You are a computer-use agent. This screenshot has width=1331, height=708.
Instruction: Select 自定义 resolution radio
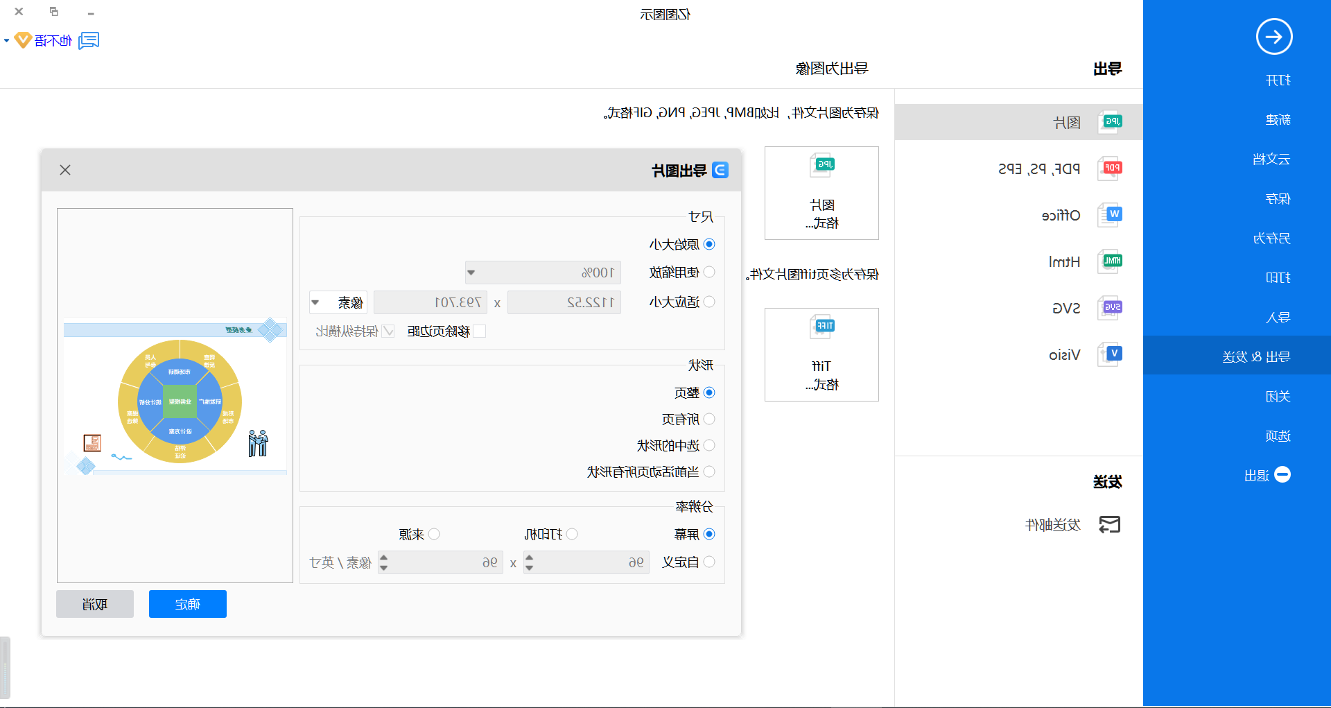pyautogui.click(x=709, y=562)
